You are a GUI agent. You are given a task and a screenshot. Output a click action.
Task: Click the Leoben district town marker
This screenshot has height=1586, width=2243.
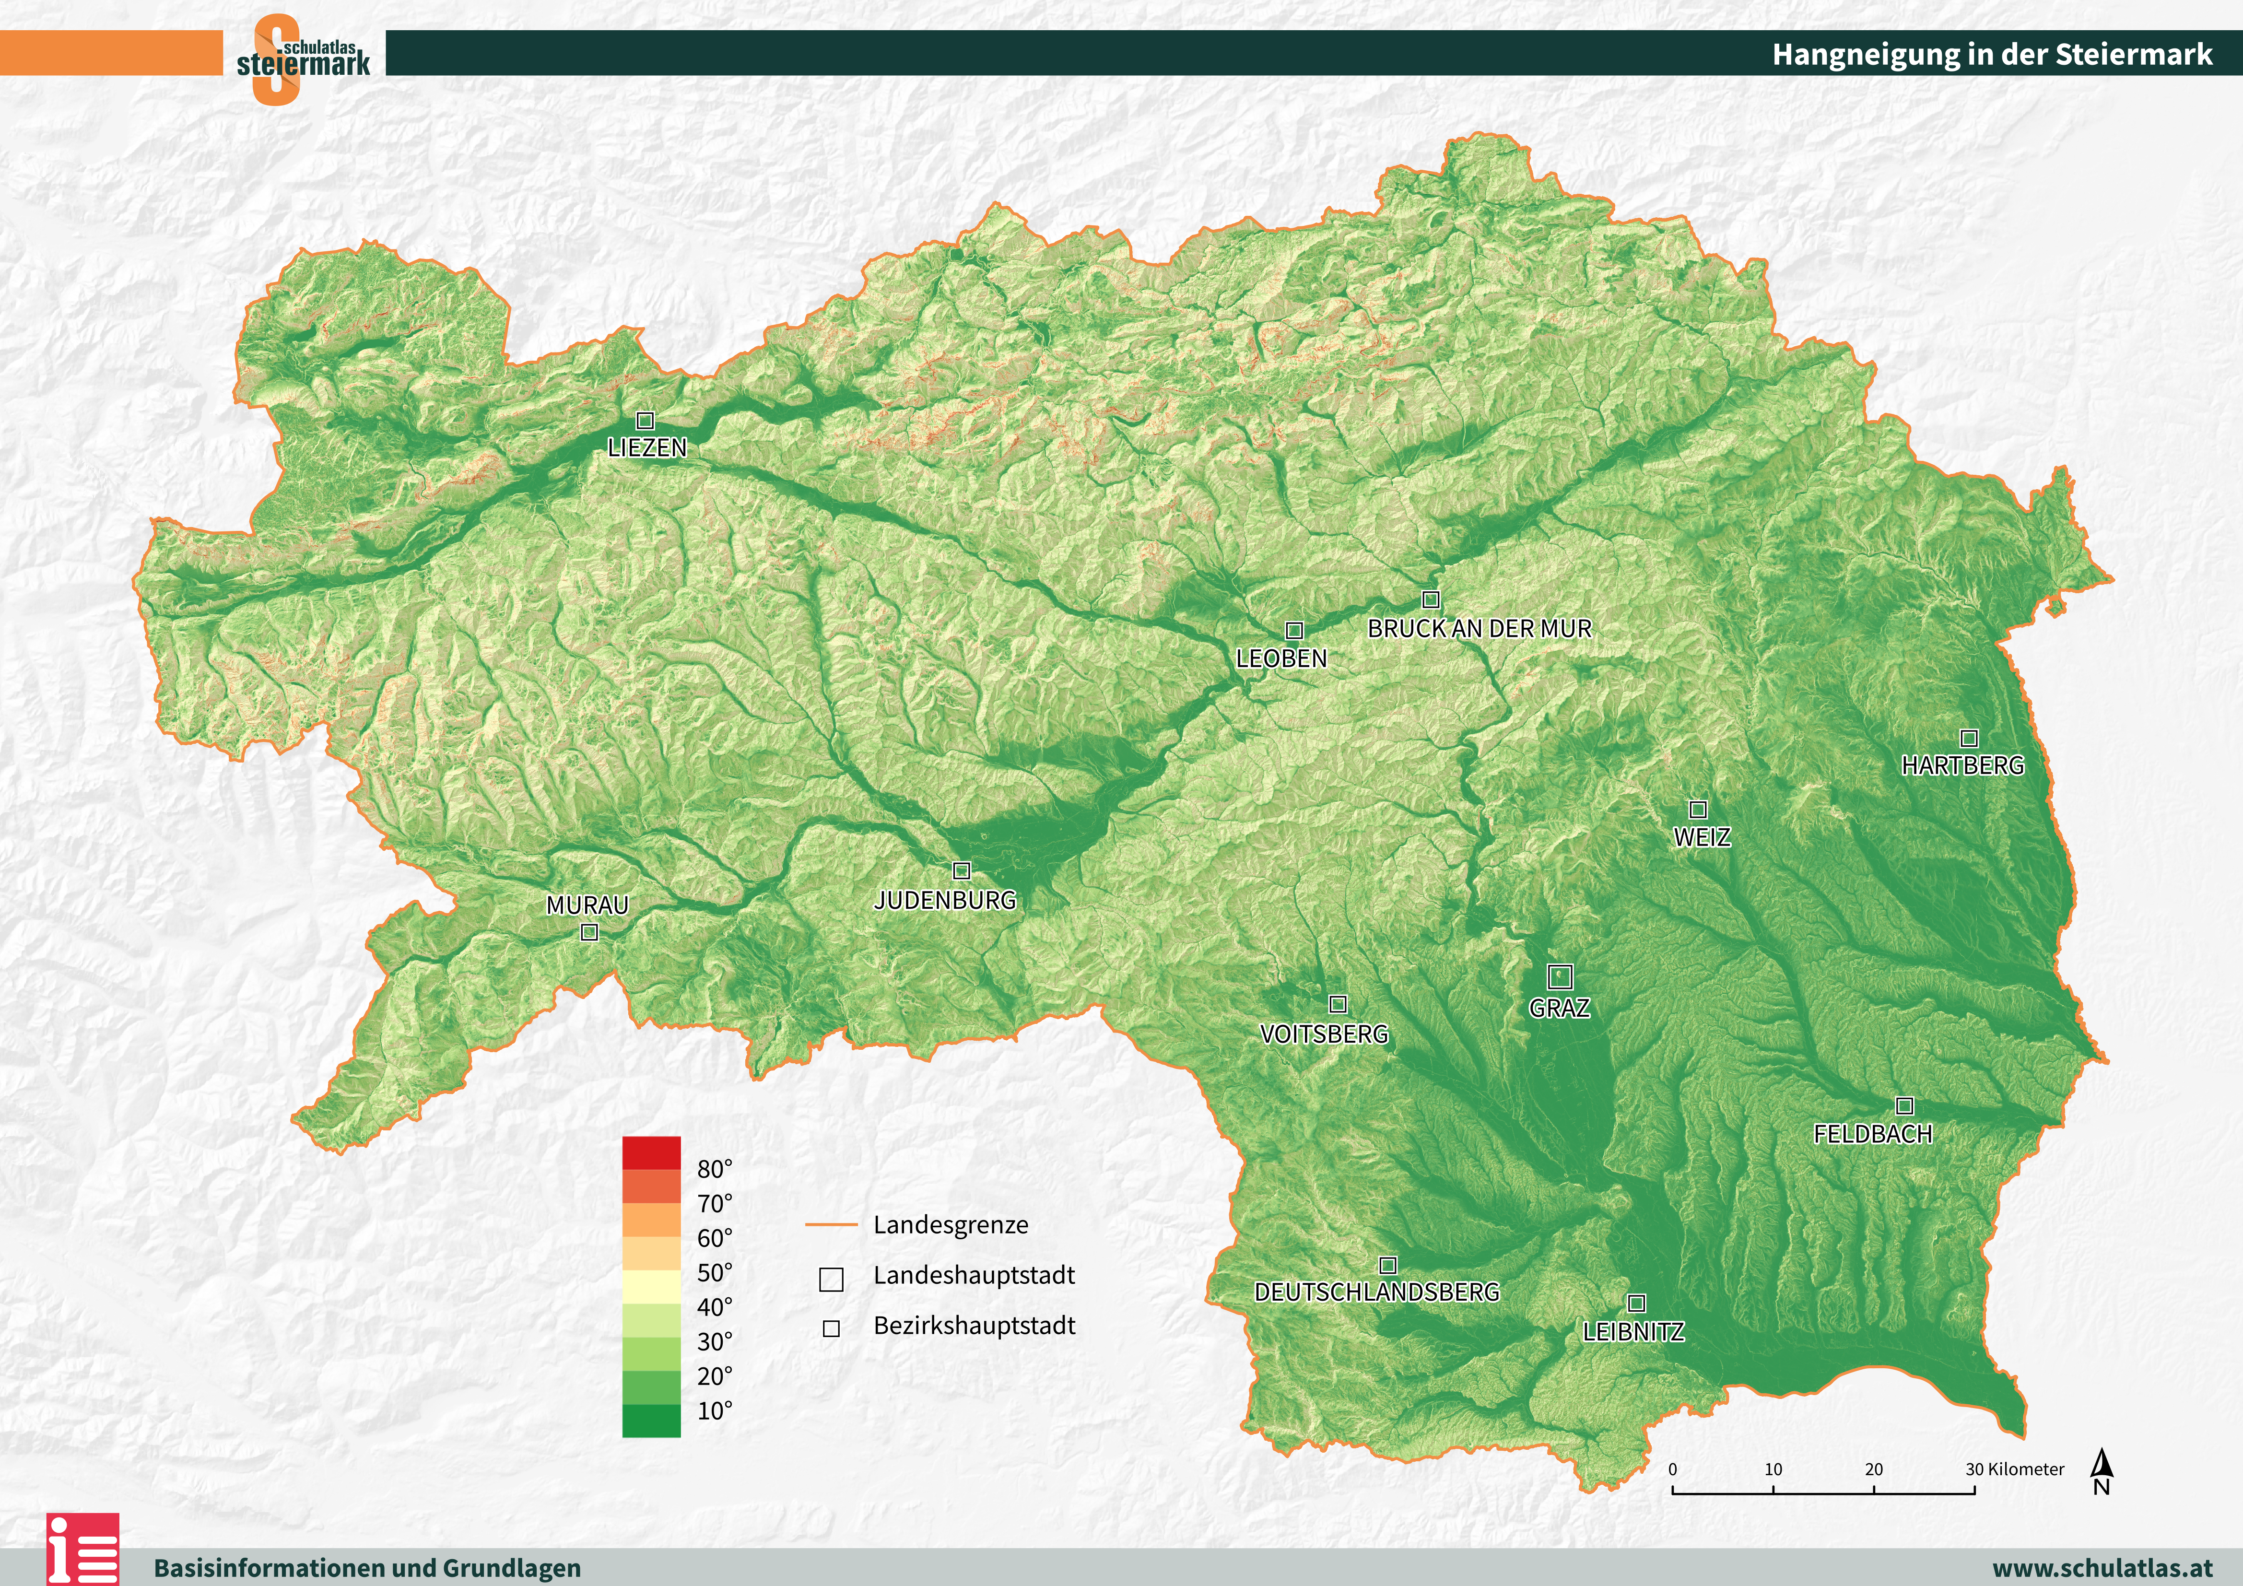point(1294,630)
